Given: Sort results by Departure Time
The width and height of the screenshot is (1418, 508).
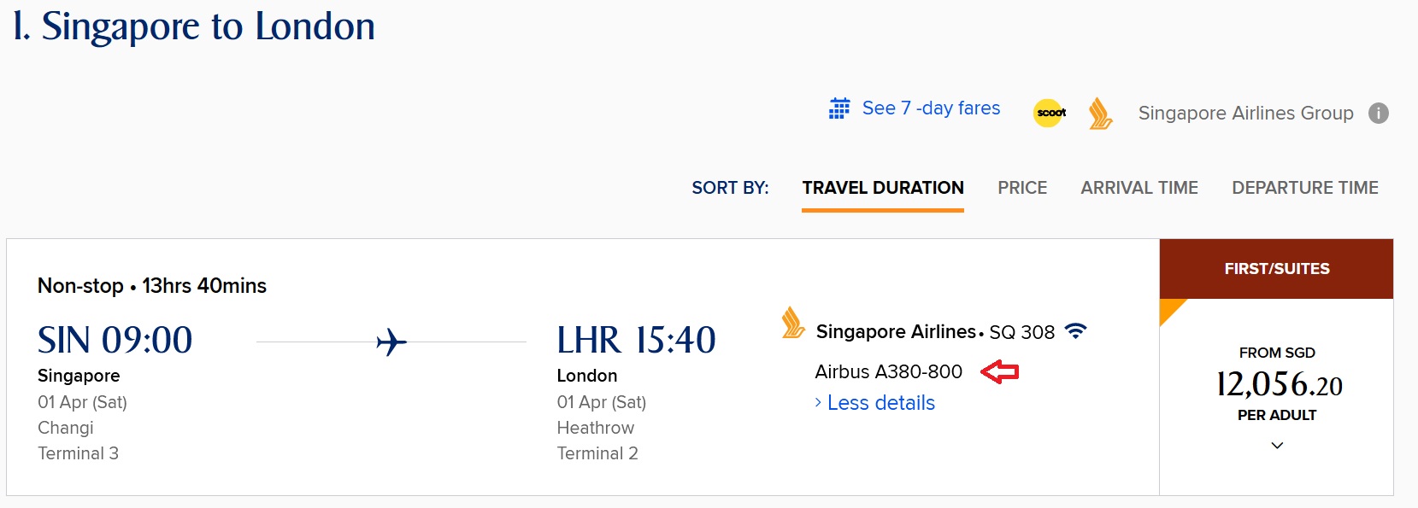Looking at the screenshot, I should click(1304, 188).
